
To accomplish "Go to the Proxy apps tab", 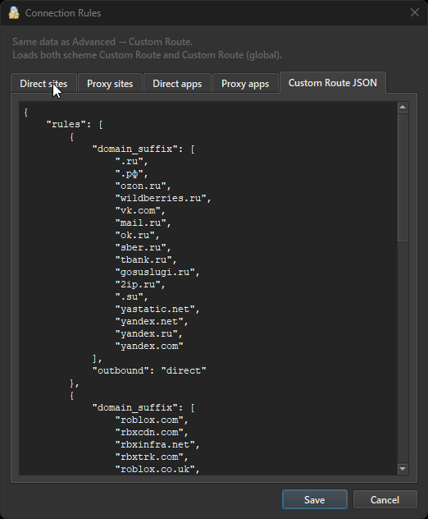I will [245, 84].
